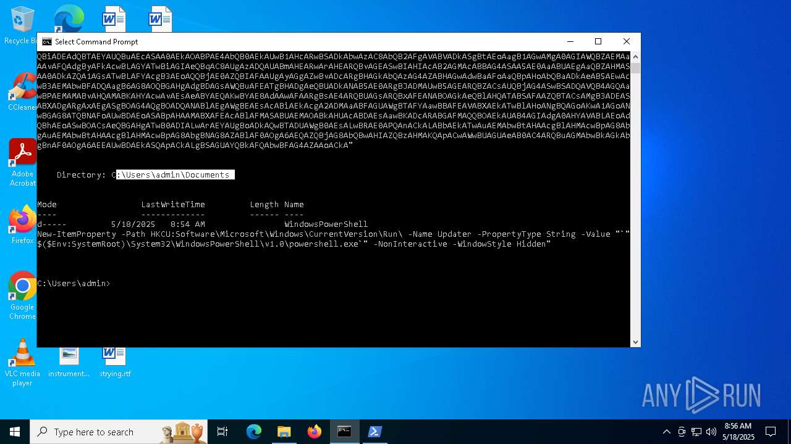
Task: Click the scroll down arrow in Command Prompt
Action: click(635, 342)
